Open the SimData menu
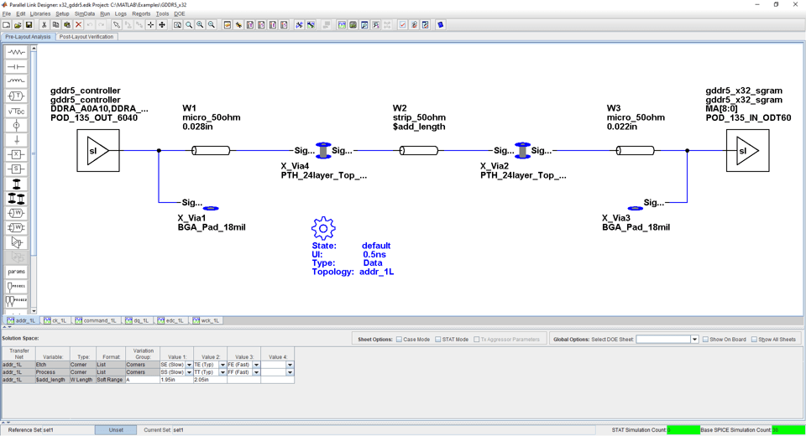 [x=84, y=14]
